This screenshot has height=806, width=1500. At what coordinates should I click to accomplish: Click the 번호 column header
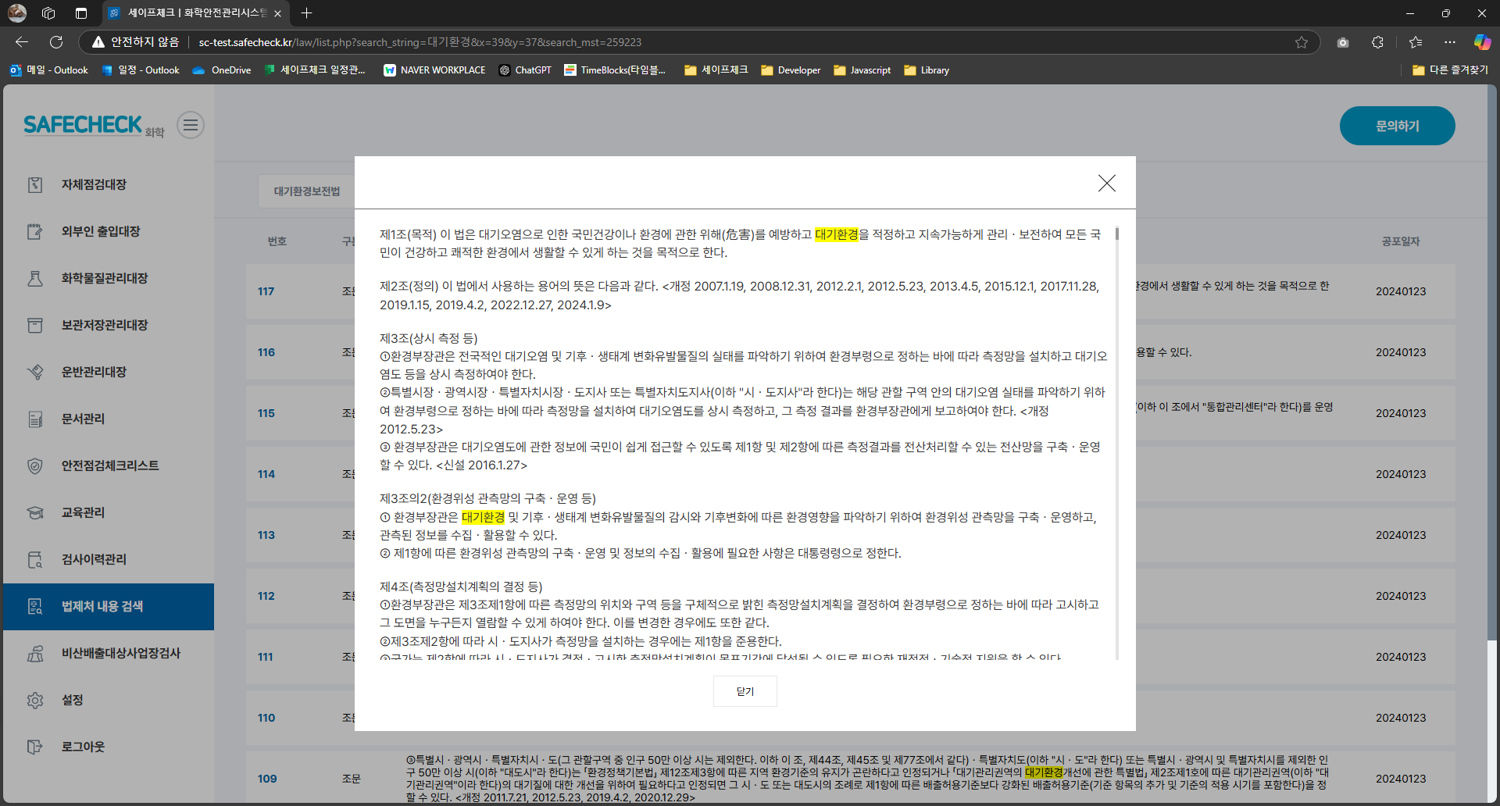[277, 241]
